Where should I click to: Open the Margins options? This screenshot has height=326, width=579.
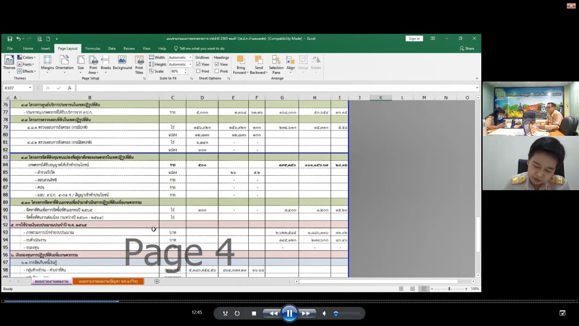click(47, 65)
